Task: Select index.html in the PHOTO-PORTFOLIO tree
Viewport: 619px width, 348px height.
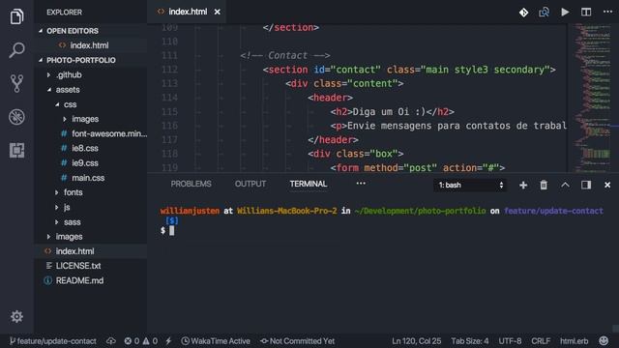Action: coord(91,251)
